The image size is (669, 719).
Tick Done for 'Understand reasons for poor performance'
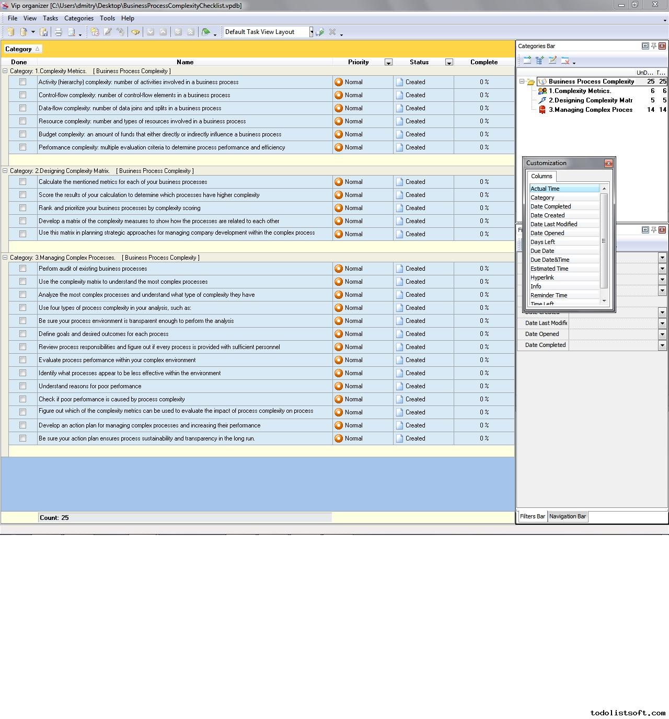coord(22,386)
